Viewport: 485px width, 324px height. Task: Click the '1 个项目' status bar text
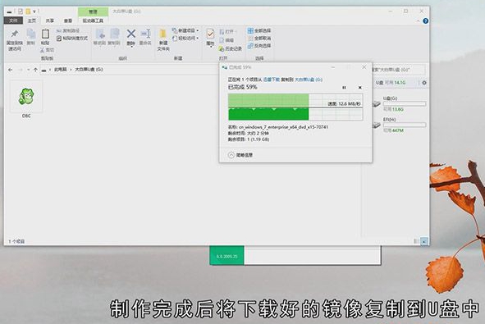click(16, 241)
